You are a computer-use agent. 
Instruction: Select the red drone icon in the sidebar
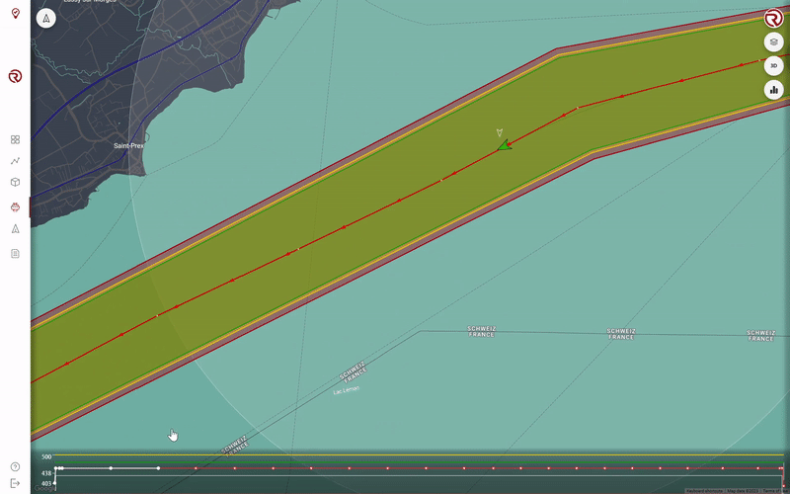pyautogui.click(x=15, y=207)
